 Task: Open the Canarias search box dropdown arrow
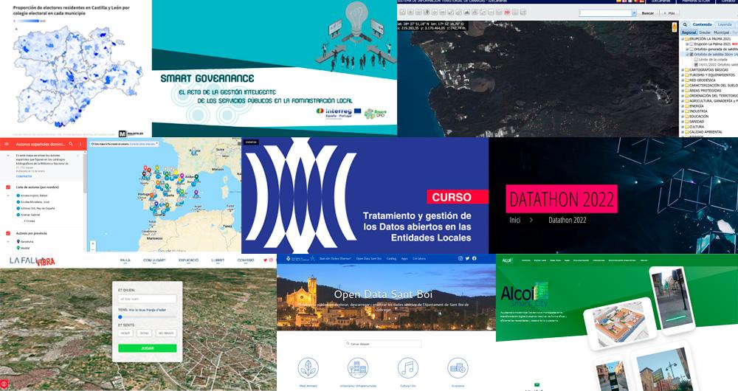click(635, 13)
